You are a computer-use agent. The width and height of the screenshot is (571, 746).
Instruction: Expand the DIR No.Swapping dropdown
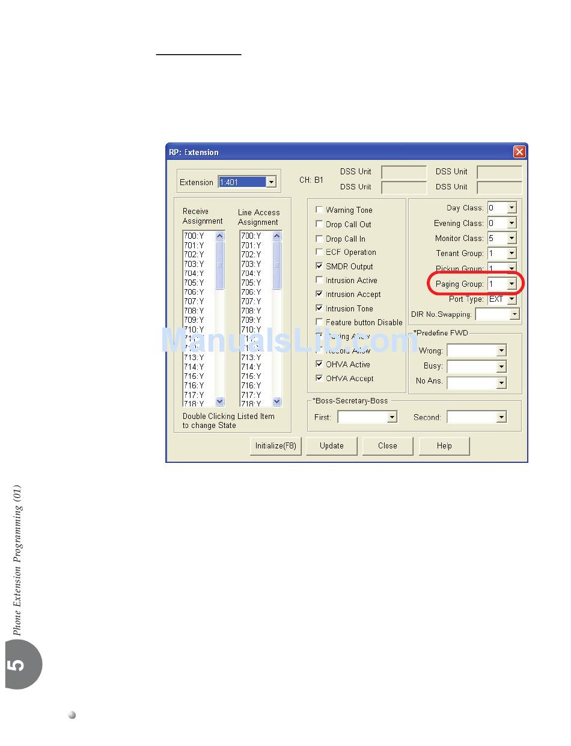514,314
